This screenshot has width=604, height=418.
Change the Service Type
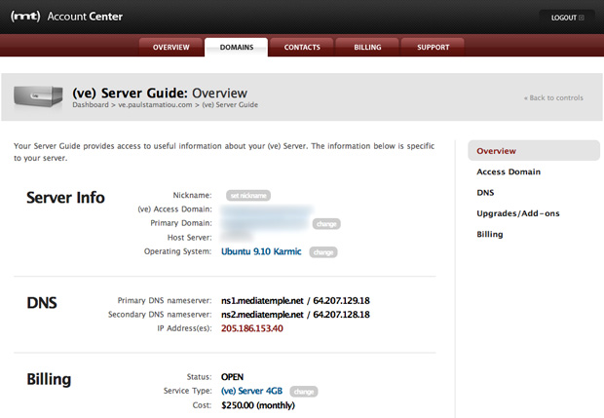(x=304, y=392)
